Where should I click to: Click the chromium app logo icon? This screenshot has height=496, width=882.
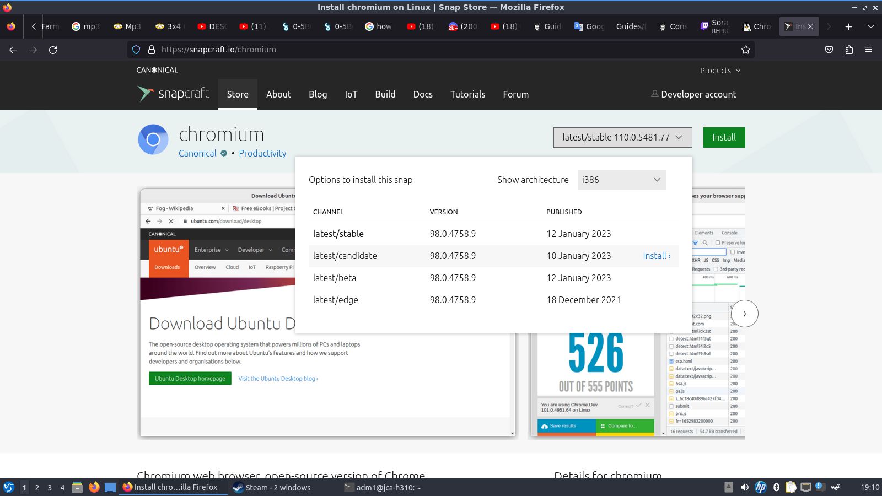tap(153, 139)
